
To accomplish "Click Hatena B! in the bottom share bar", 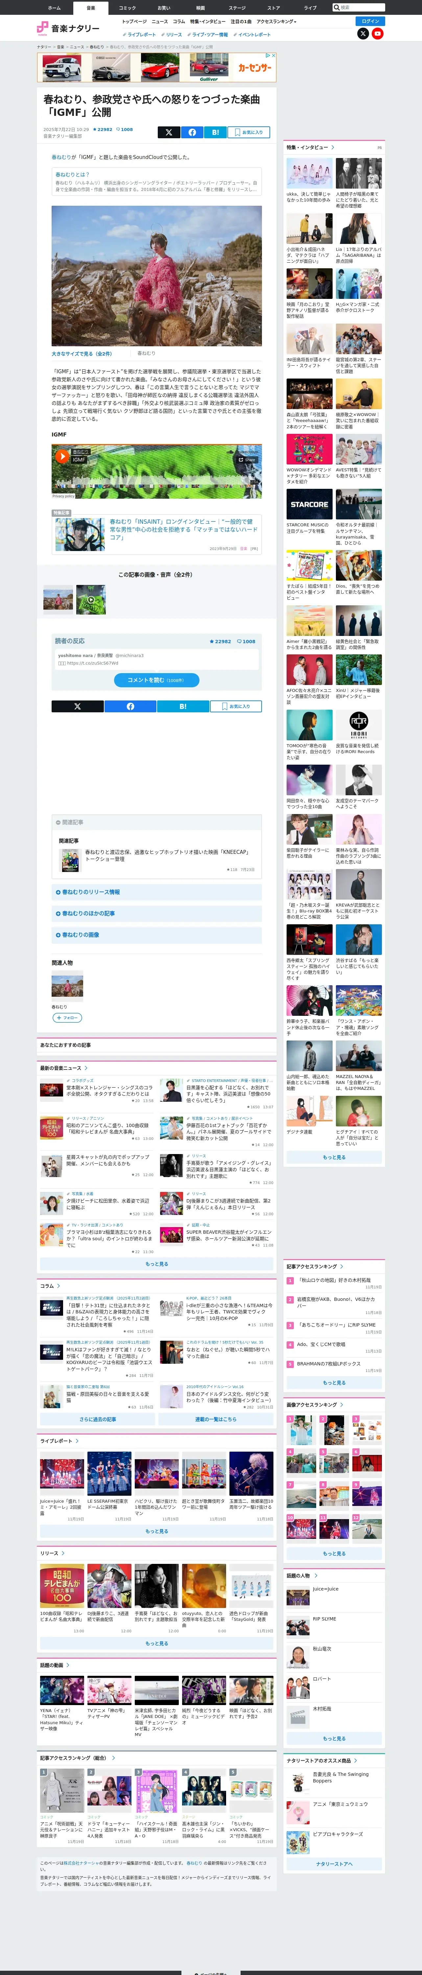I will 183,706.
